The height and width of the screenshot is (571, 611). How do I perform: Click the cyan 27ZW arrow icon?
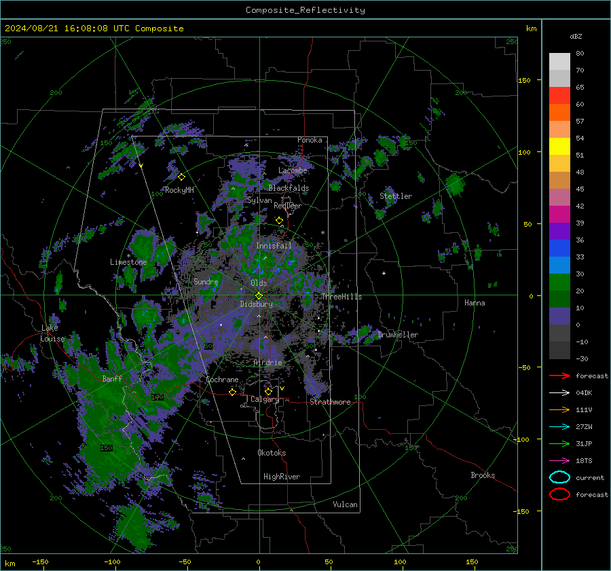tap(559, 427)
